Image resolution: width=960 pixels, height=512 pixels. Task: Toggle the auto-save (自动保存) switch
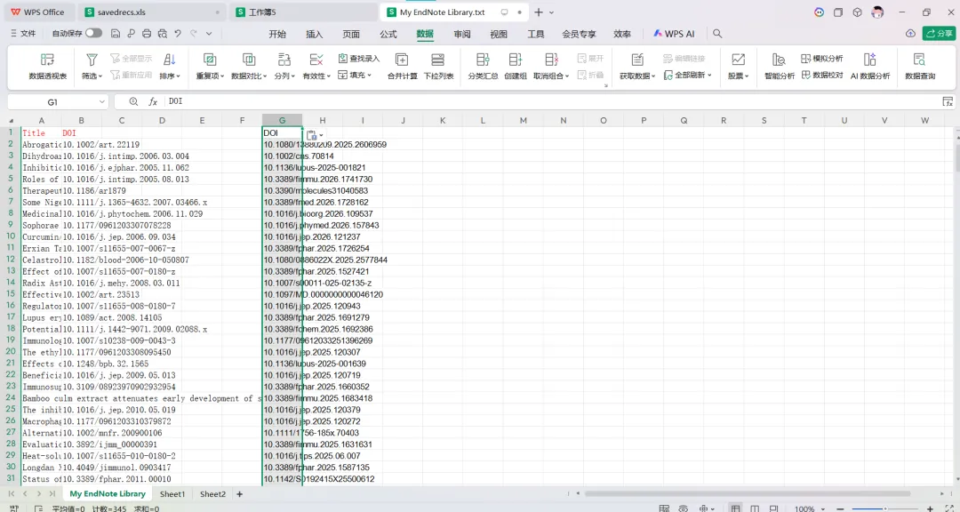click(x=93, y=33)
